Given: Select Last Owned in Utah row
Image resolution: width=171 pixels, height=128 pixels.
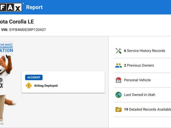Looking at the screenshot, I should pos(143,95).
